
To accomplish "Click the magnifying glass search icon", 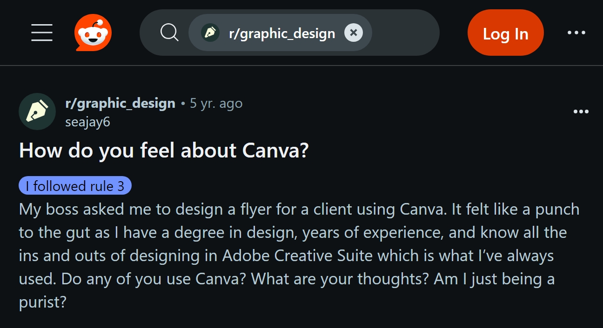I will click(169, 33).
